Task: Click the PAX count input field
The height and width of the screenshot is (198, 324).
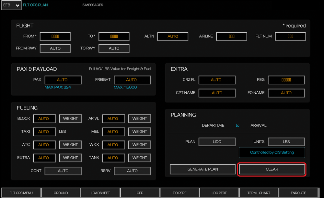Action: [x=63, y=80]
